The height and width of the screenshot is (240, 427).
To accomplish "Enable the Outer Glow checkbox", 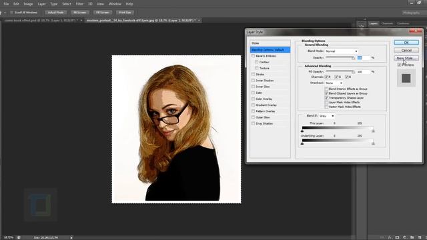I will tap(254, 117).
